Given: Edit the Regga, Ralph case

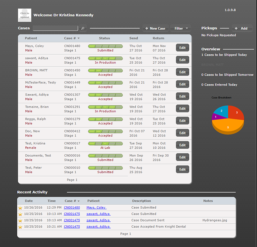Looking at the screenshot, I should (182, 120).
